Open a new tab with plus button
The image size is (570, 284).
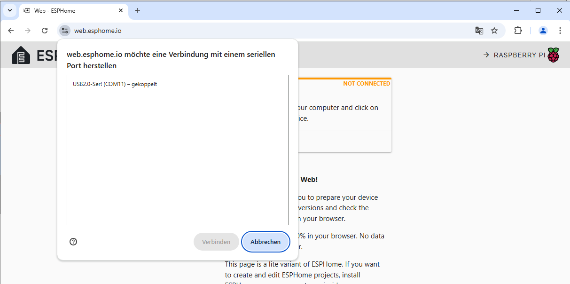138,10
